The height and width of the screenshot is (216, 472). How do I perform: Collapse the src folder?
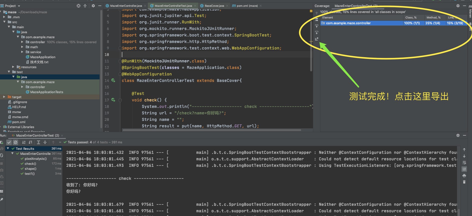tap(4, 22)
